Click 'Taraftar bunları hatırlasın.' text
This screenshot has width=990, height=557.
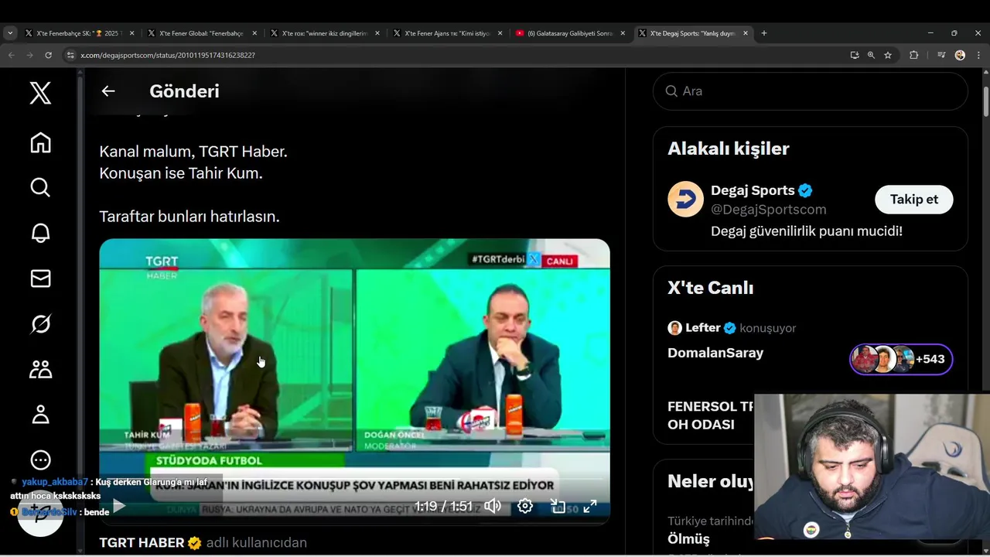(189, 217)
